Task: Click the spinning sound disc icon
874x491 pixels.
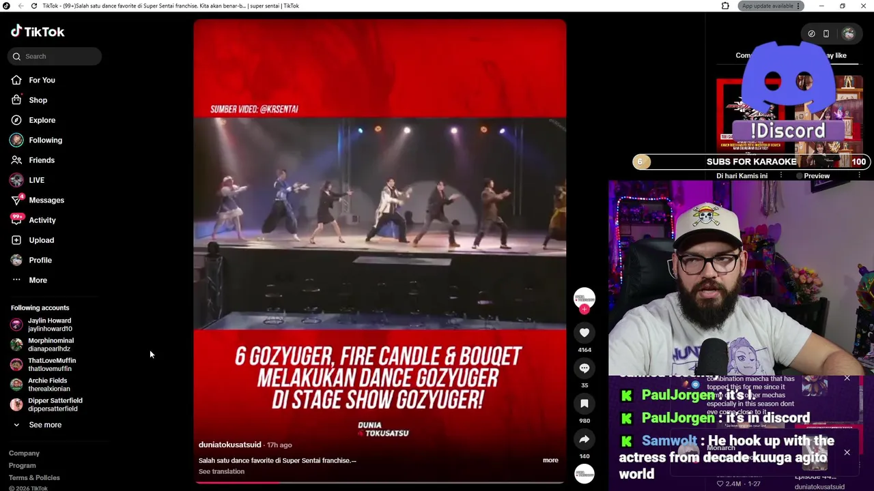Action: click(x=584, y=473)
